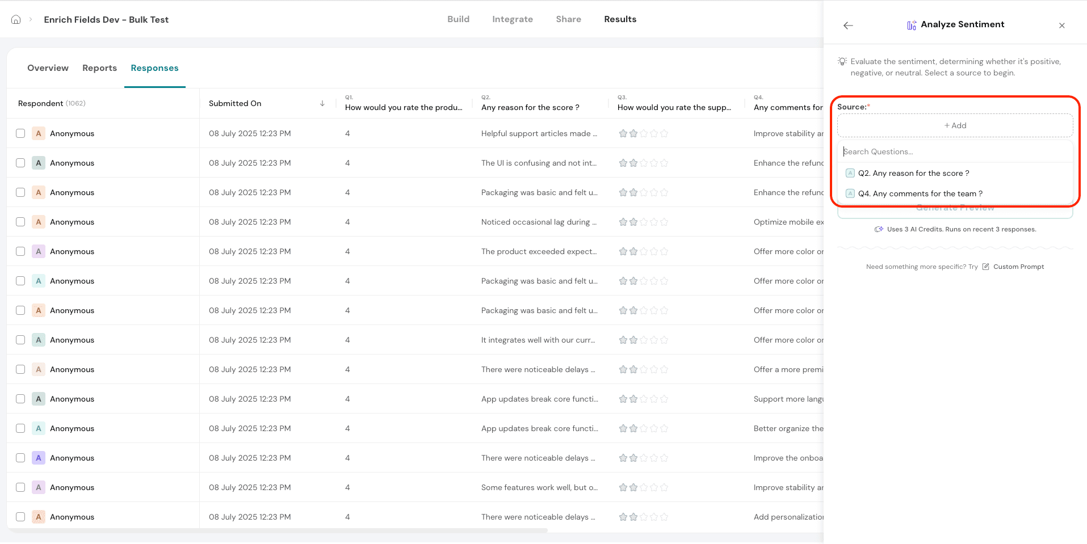Choose "Q2. Any reason for the score?" option

pyautogui.click(x=913, y=173)
